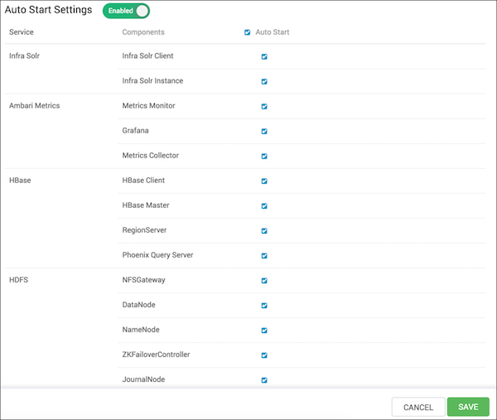Click the RegionServer component label
Image resolution: width=497 pixels, height=420 pixels.
click(144, 230)
